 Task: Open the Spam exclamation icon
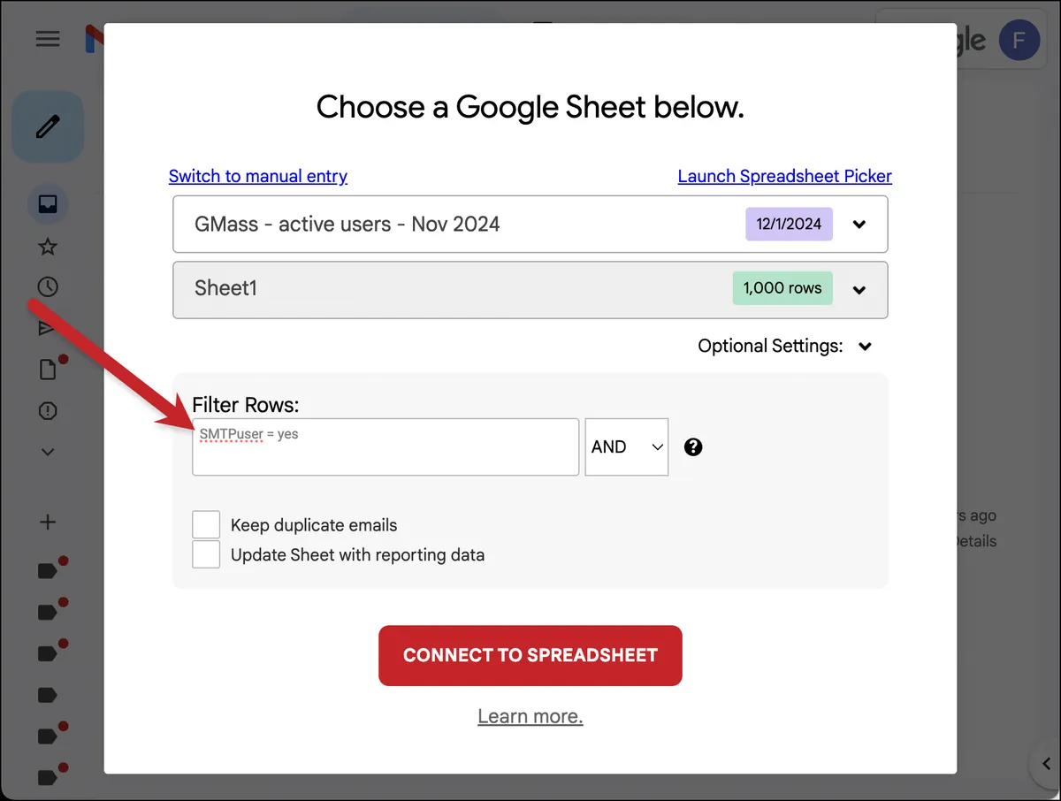tap(48, 410)
